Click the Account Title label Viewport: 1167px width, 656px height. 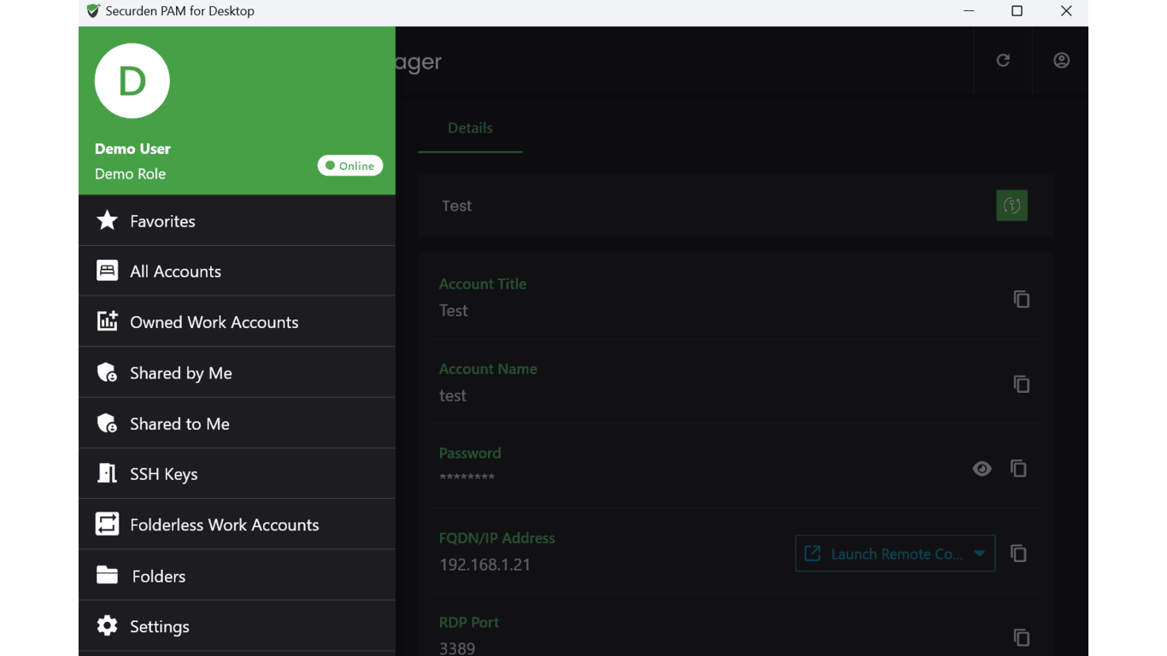coord(483,284)
